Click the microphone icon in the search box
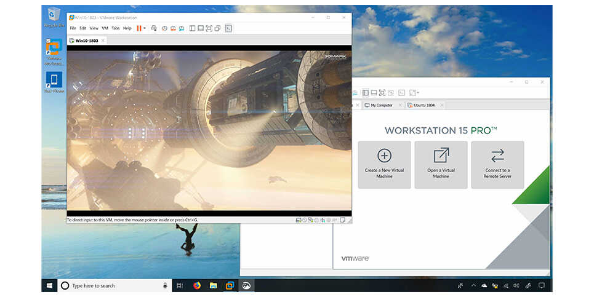This screenshot has width=594, height=297. [165, 286]
